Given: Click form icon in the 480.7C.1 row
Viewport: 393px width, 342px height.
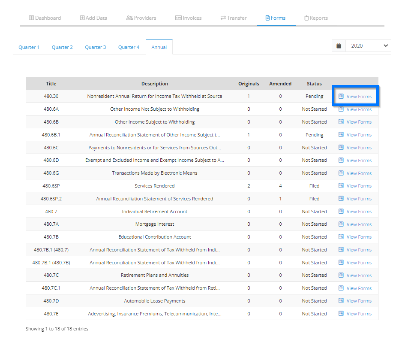Looking at the screenshot, I should pos(341,288).
